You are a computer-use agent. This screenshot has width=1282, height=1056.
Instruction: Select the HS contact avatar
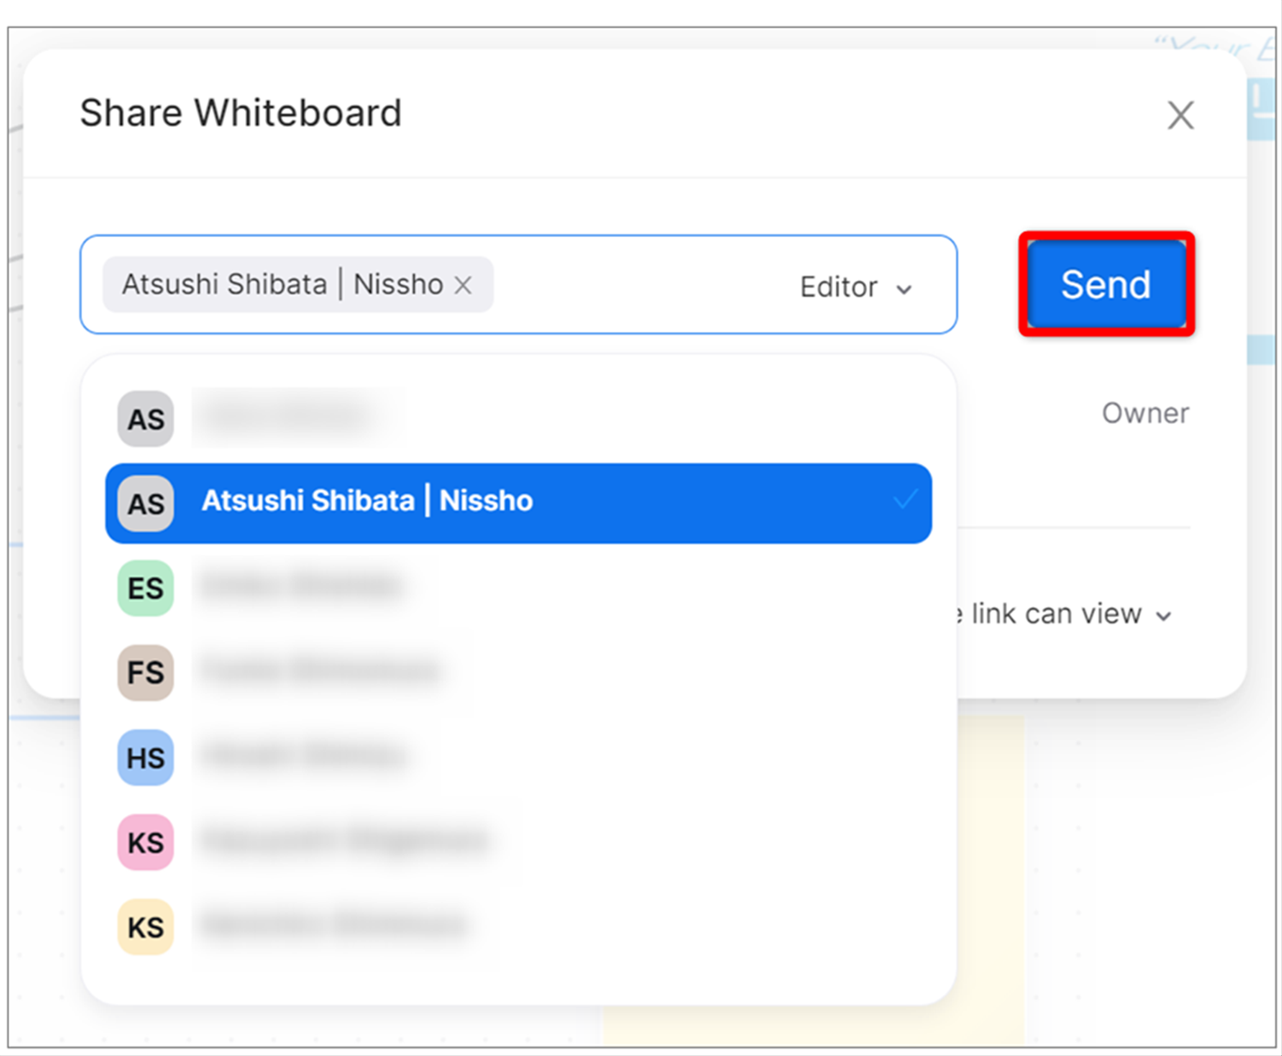146,757
